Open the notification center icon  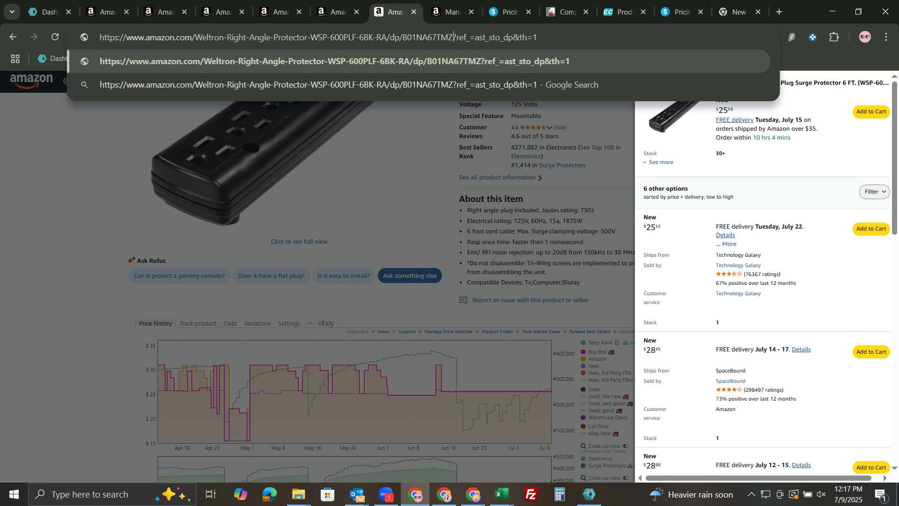[x=880, y=494]
